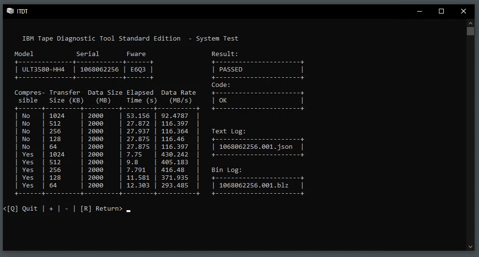Viewport: 479px width, 257px height.
Task: Click the Bin Log: label
Action: [x=226, y=170]
